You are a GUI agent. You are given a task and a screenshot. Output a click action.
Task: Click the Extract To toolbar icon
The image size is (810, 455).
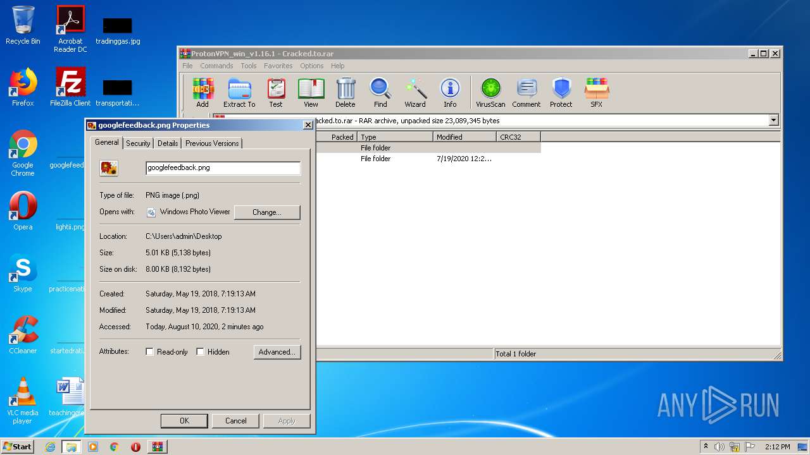239,93
